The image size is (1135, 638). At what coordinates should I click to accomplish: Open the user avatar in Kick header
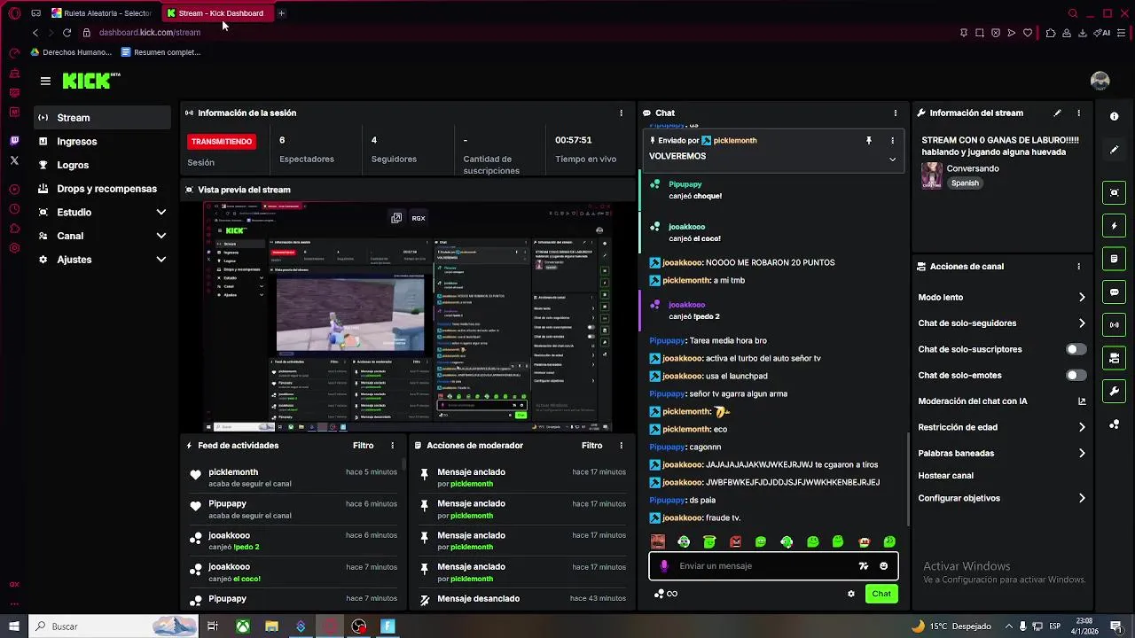tap(1100, 81)
